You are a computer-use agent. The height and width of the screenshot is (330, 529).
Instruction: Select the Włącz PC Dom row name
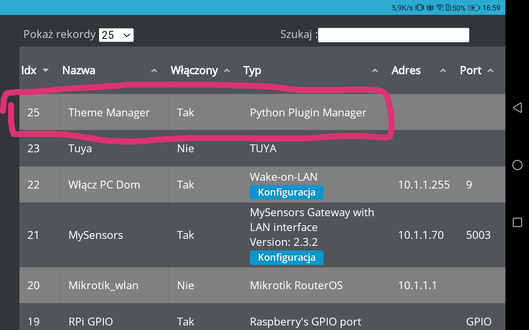tap(104, 185)
